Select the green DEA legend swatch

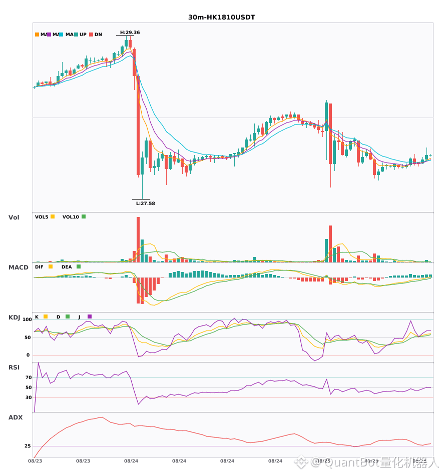point(79,266)
